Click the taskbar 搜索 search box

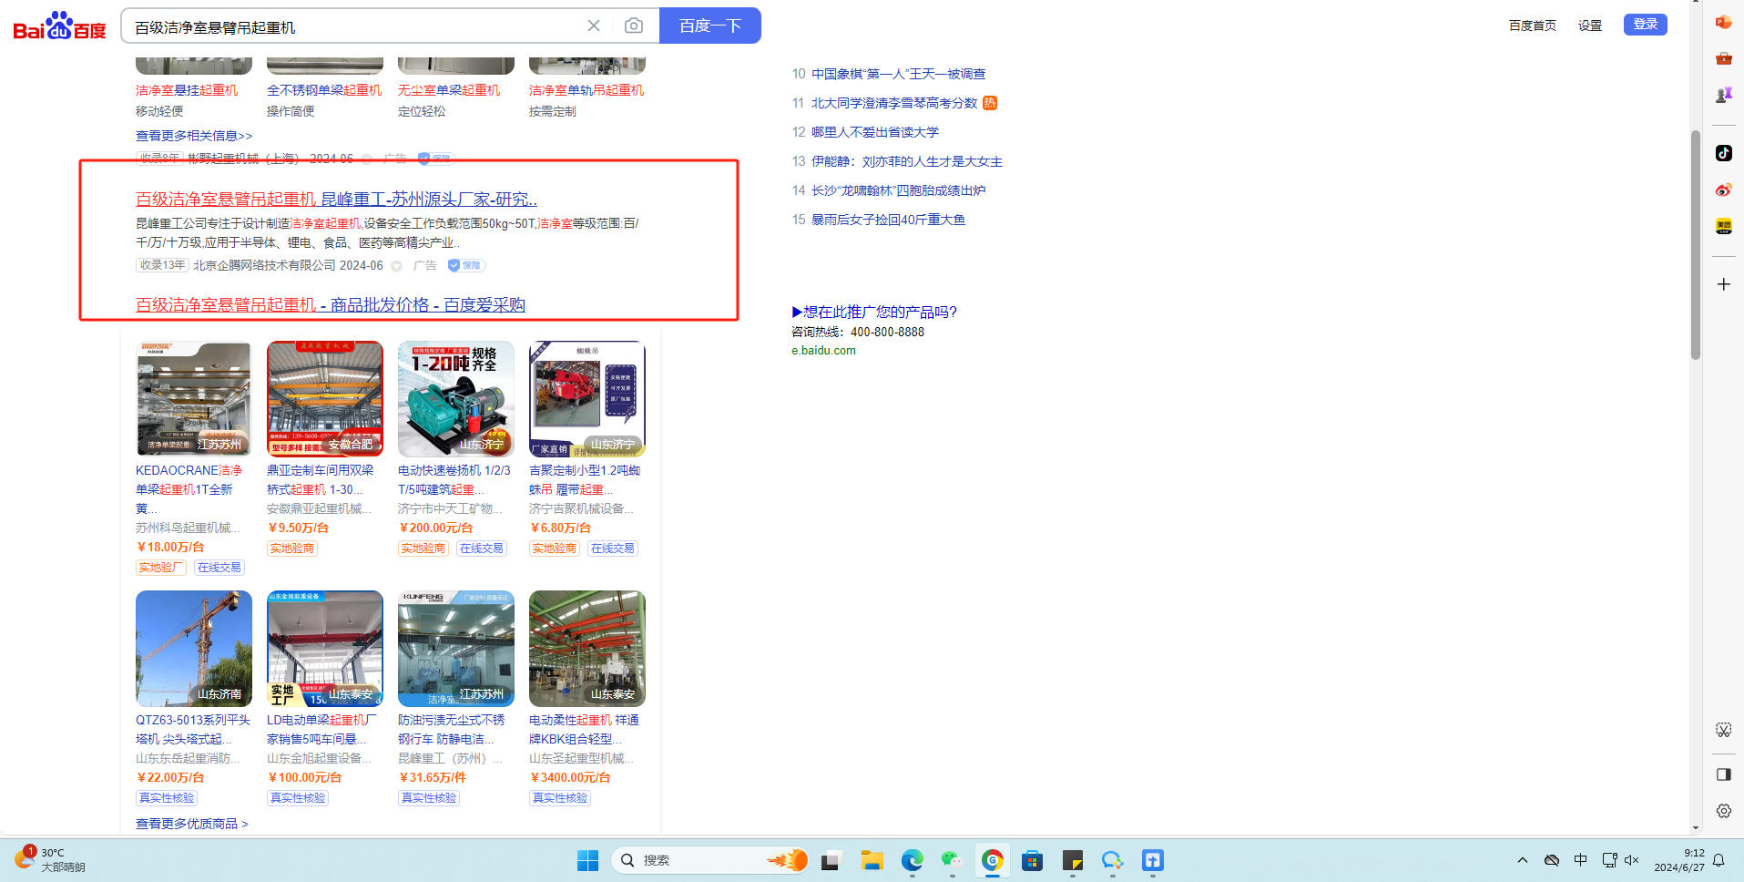click(x=710, y=860)
